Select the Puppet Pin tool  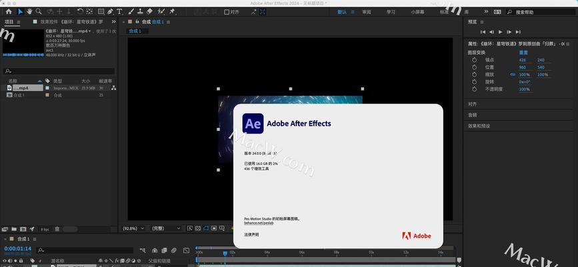(x=172, y=11)
